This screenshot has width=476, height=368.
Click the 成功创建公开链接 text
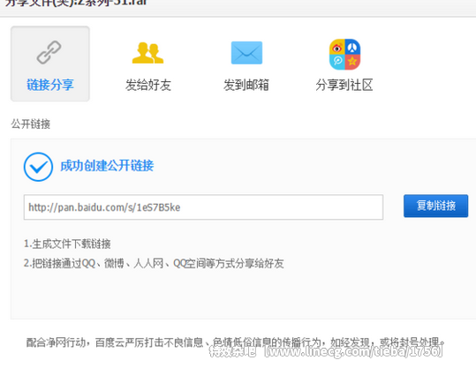click(x=107, y=166)
